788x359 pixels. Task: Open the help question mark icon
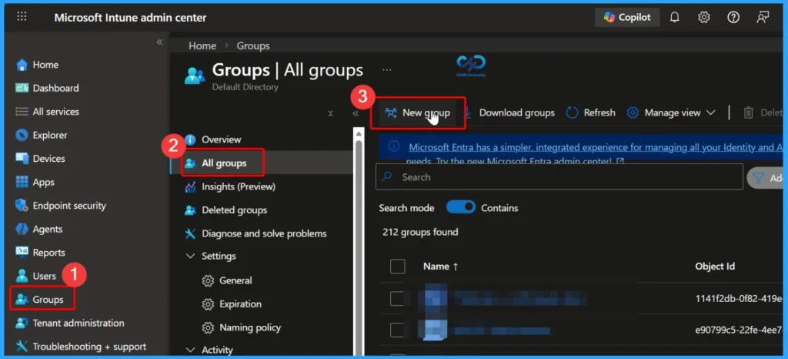tap(733, 18)
